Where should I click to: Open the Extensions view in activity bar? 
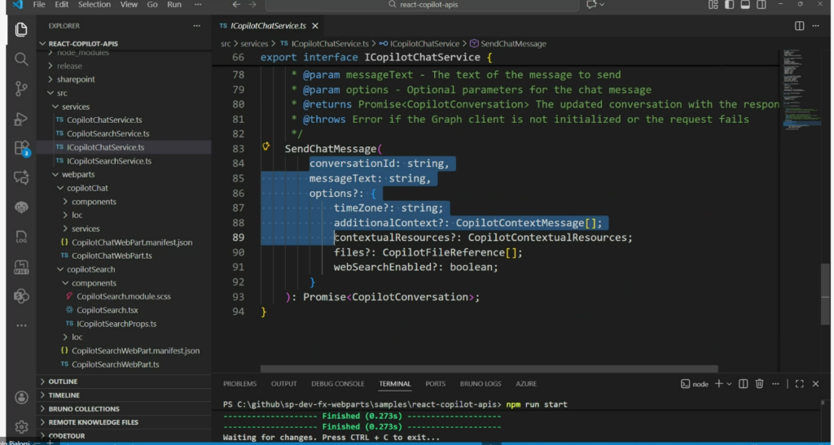[21, 148]
